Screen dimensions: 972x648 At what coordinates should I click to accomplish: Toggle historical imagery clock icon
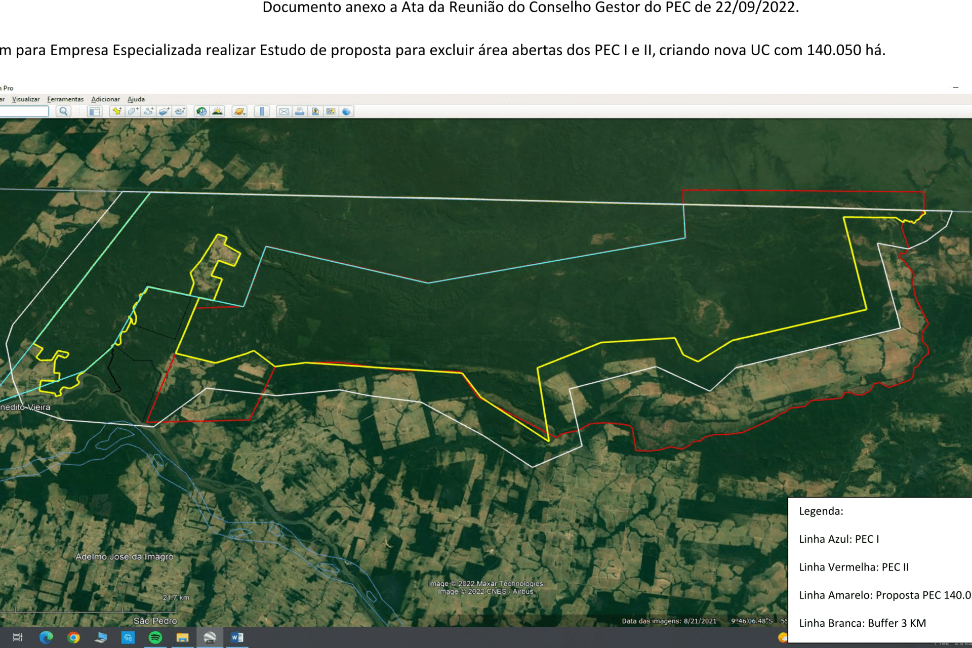[x=201, y=111]
